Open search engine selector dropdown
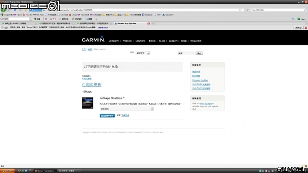 pyautogui.click(x=248, y=10)
